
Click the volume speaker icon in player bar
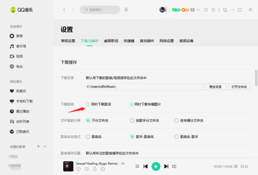coord(174,166)
